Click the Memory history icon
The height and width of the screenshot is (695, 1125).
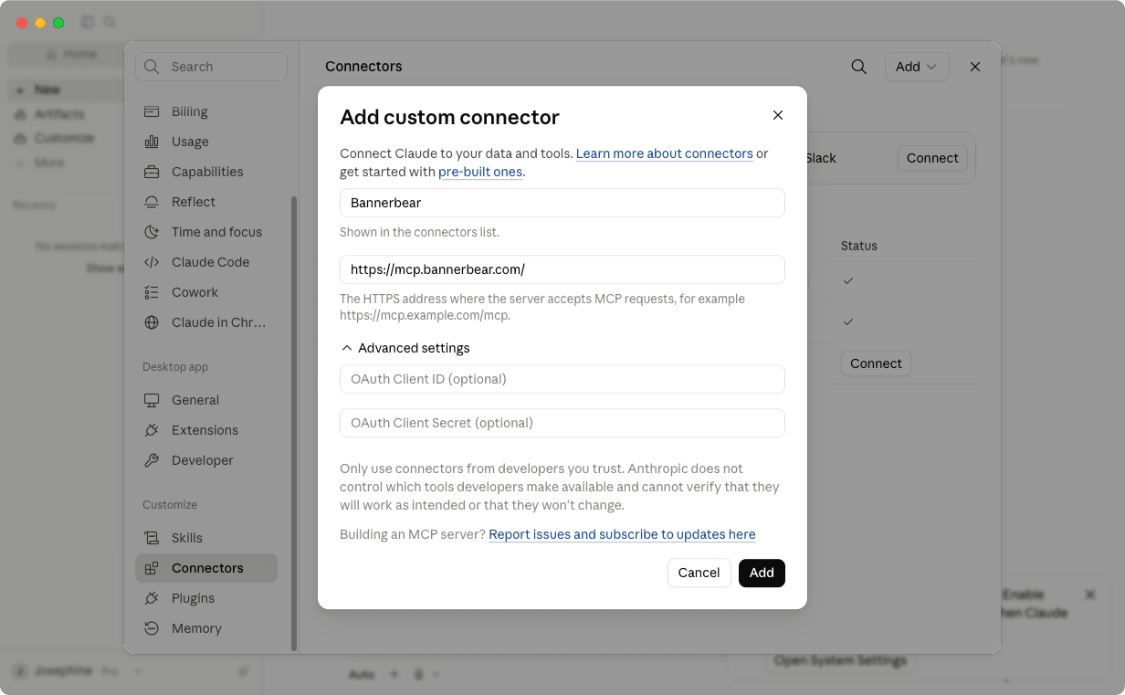pos(152,628)
